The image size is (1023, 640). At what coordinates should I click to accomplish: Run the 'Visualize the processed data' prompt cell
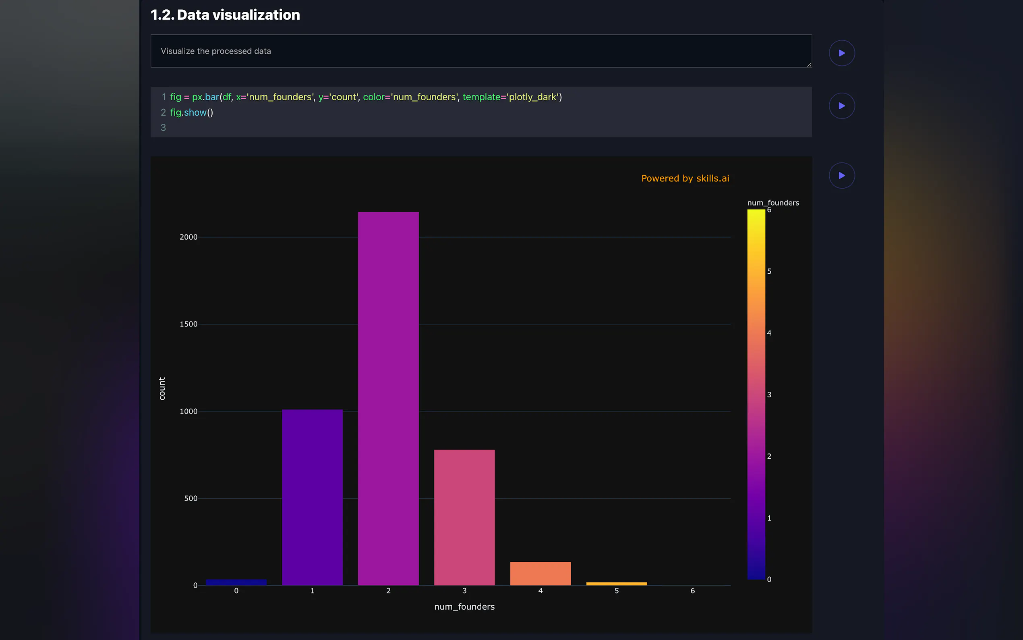coord(842,52)
